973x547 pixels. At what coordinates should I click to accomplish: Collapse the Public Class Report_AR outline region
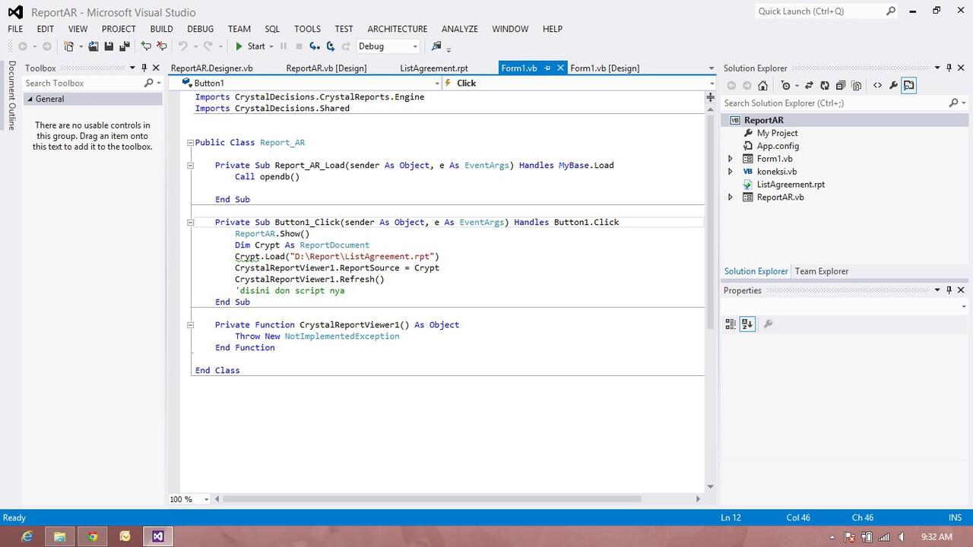pos(190,143)
